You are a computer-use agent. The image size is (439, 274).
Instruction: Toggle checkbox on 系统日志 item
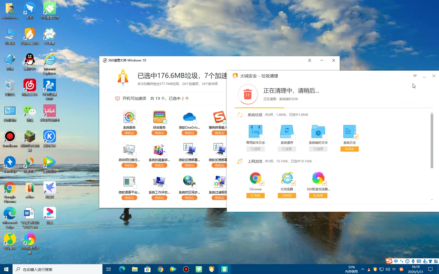356,136
